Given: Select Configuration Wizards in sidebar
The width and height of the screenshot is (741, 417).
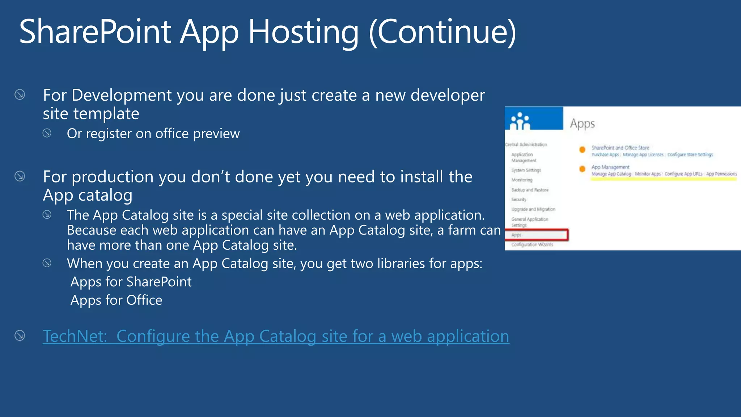Looking at the screenshot, I should click(532, 245).
